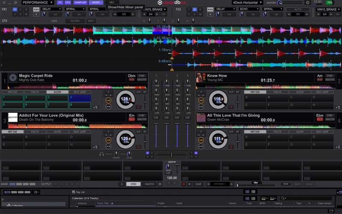This screenshot has height=214, width=342.
Task: Click the sampler MASTER button
Action: click(x=149, y=184)
